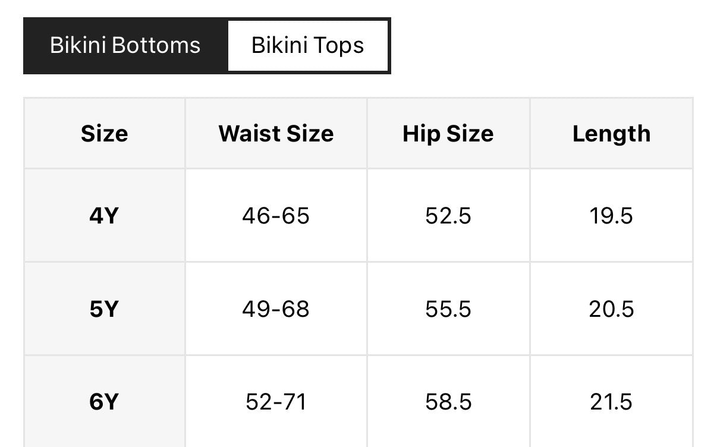Open the Bikini Tops tab
Screen dimensions: 717x447
(307, 46)
